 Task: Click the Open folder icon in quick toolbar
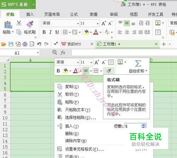[4, 44]
